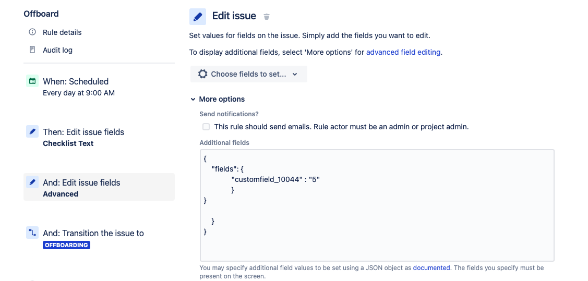Click inside the Additional fields JSON text area
588x281 pixels.
pyautogui.click(x=377, y=205)
